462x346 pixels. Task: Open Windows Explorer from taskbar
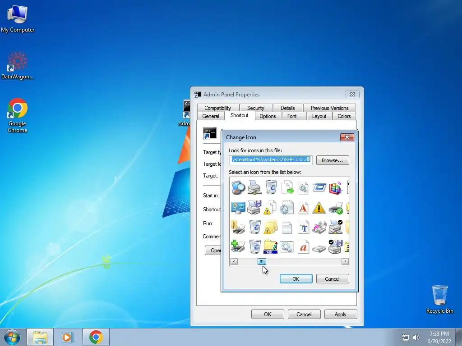tap(40, 337)
